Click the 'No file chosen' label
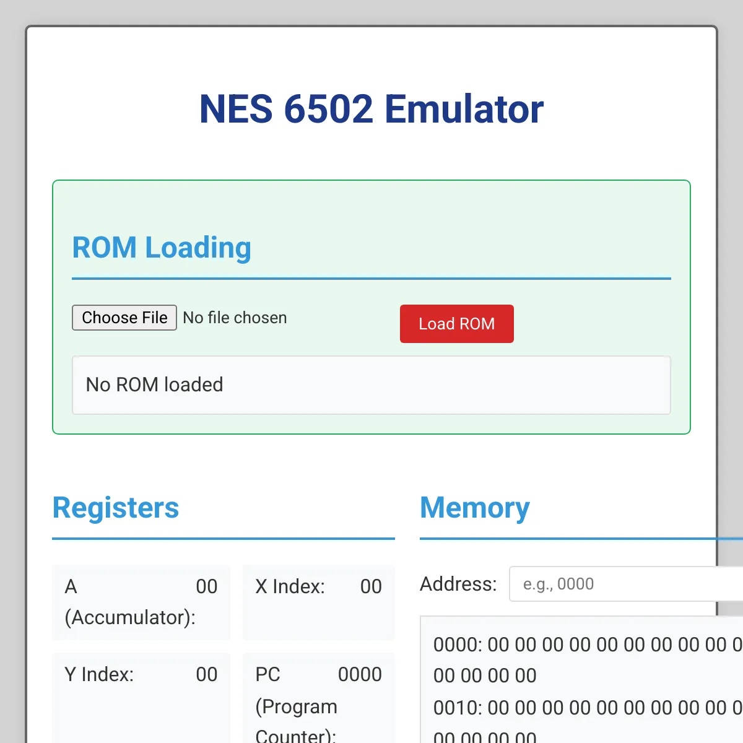The width and height of the screenshot is (743, 743). point(235,318)
